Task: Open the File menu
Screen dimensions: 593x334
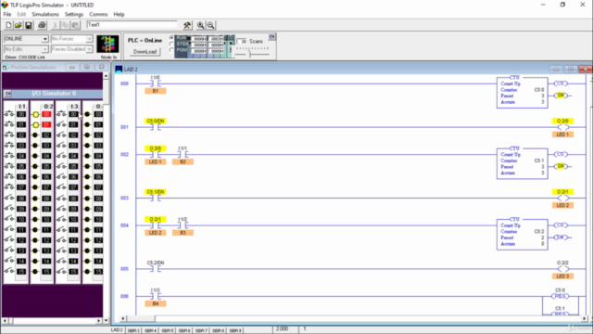Action: [7, 15]
